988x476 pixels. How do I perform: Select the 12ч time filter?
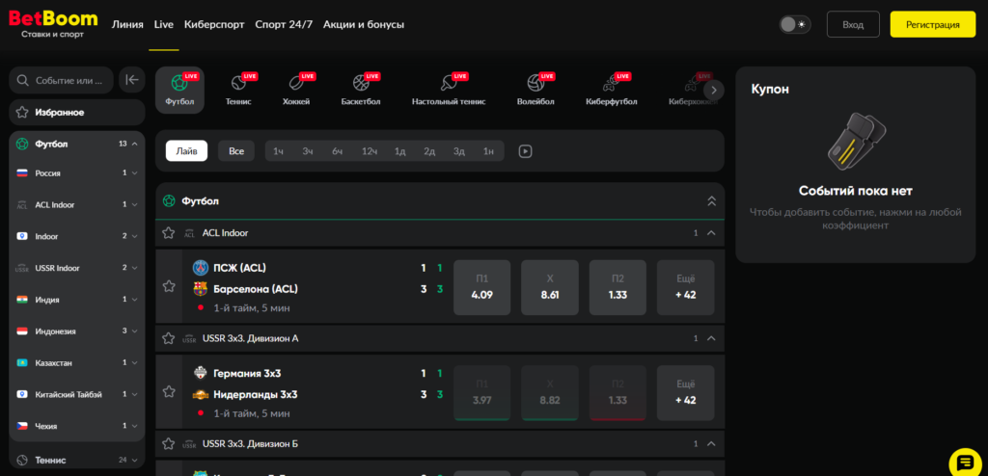[x=370, y=151]
